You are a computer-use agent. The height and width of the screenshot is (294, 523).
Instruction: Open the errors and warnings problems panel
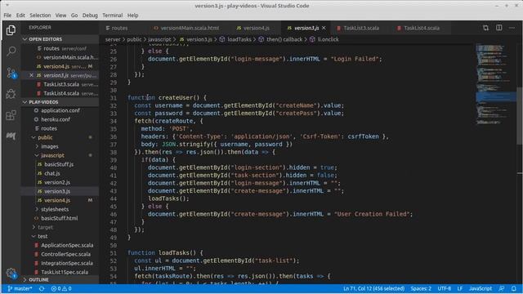click(x=61, y=288)
